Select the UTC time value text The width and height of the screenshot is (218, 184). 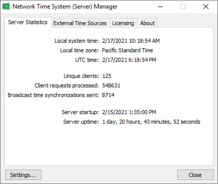[129, 60]
